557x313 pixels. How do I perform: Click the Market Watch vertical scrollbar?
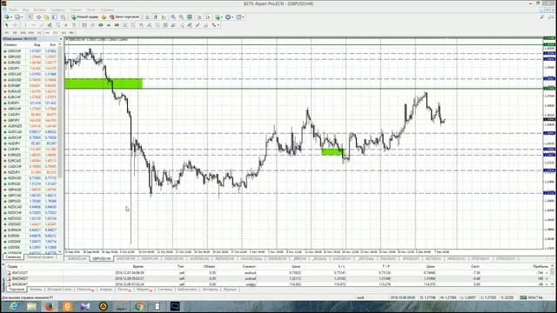point(60,149)
